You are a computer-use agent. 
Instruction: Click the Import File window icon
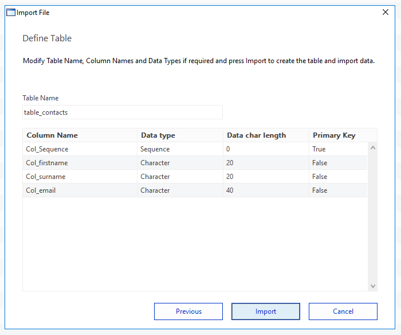click(x=11, y=12)
